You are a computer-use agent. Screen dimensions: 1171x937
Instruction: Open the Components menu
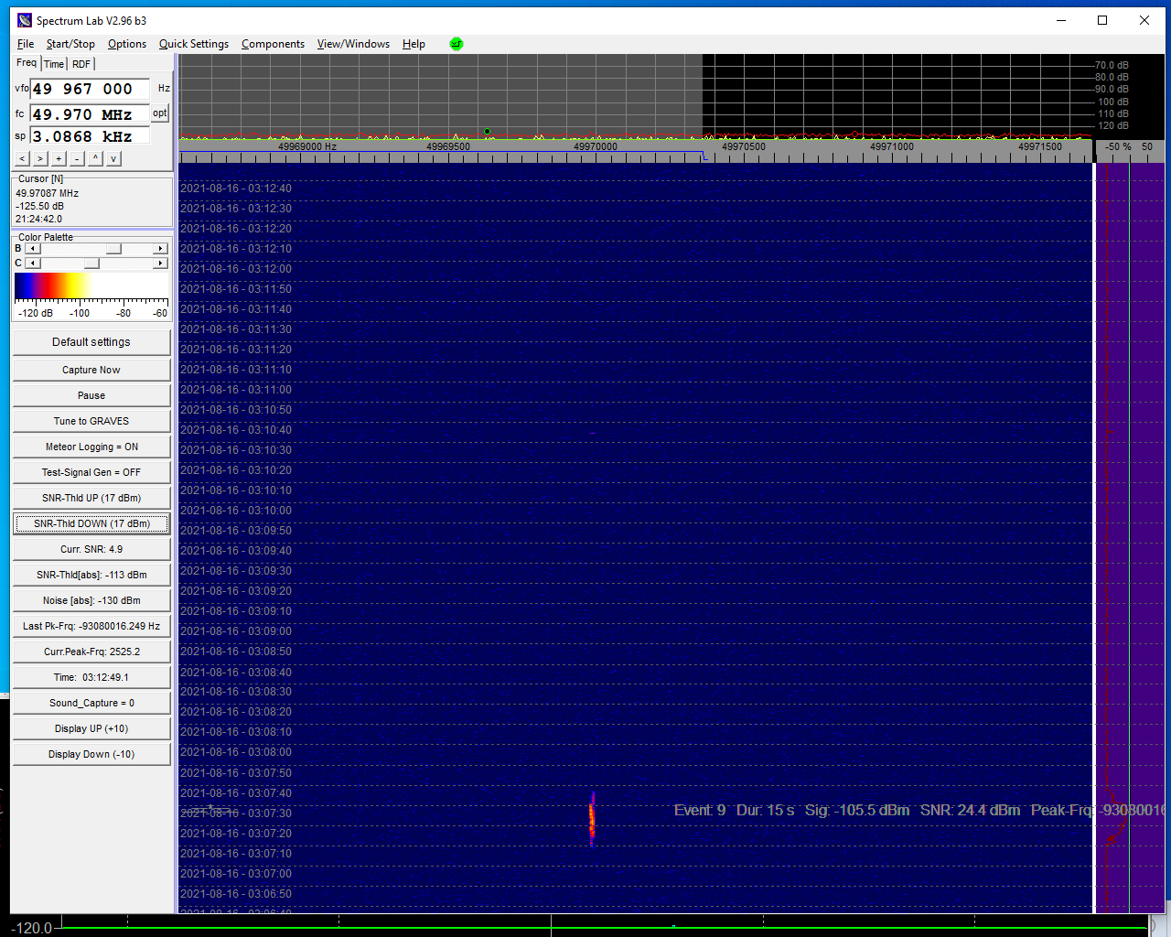273,44
